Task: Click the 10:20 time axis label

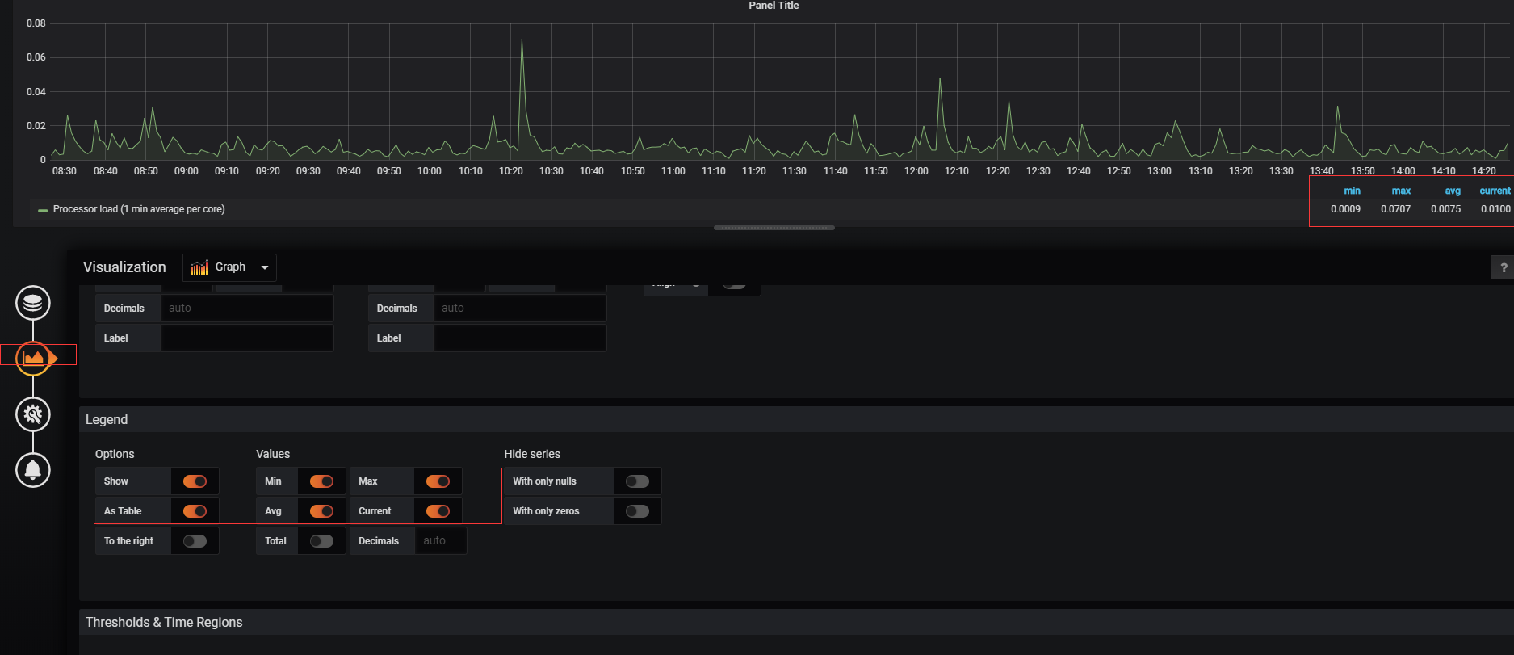Action: tap(511, 171)
